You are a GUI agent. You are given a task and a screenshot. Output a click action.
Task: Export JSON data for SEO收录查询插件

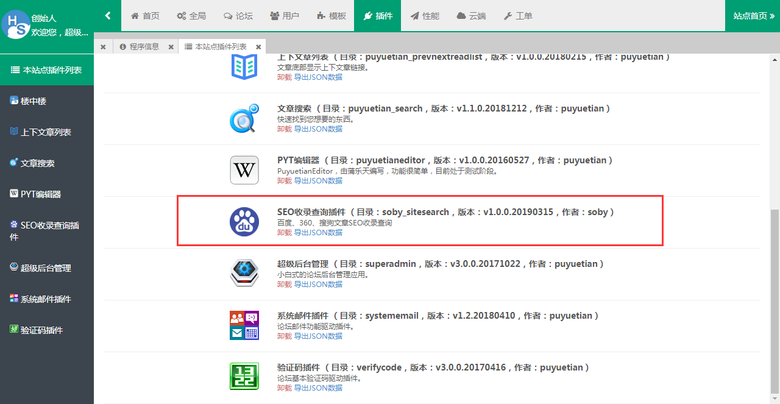click(x=318, y=233)
